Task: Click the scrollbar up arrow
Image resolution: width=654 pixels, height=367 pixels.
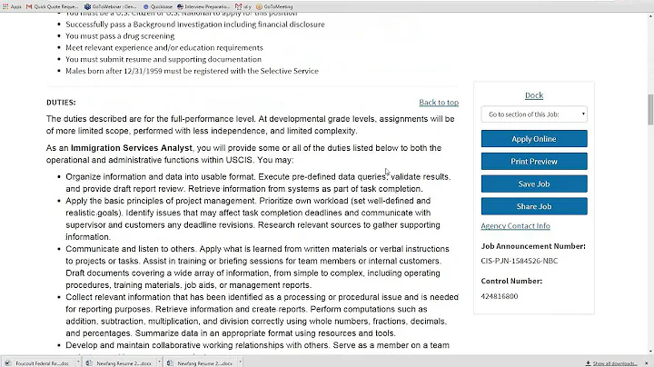Action: click(650, 16)
